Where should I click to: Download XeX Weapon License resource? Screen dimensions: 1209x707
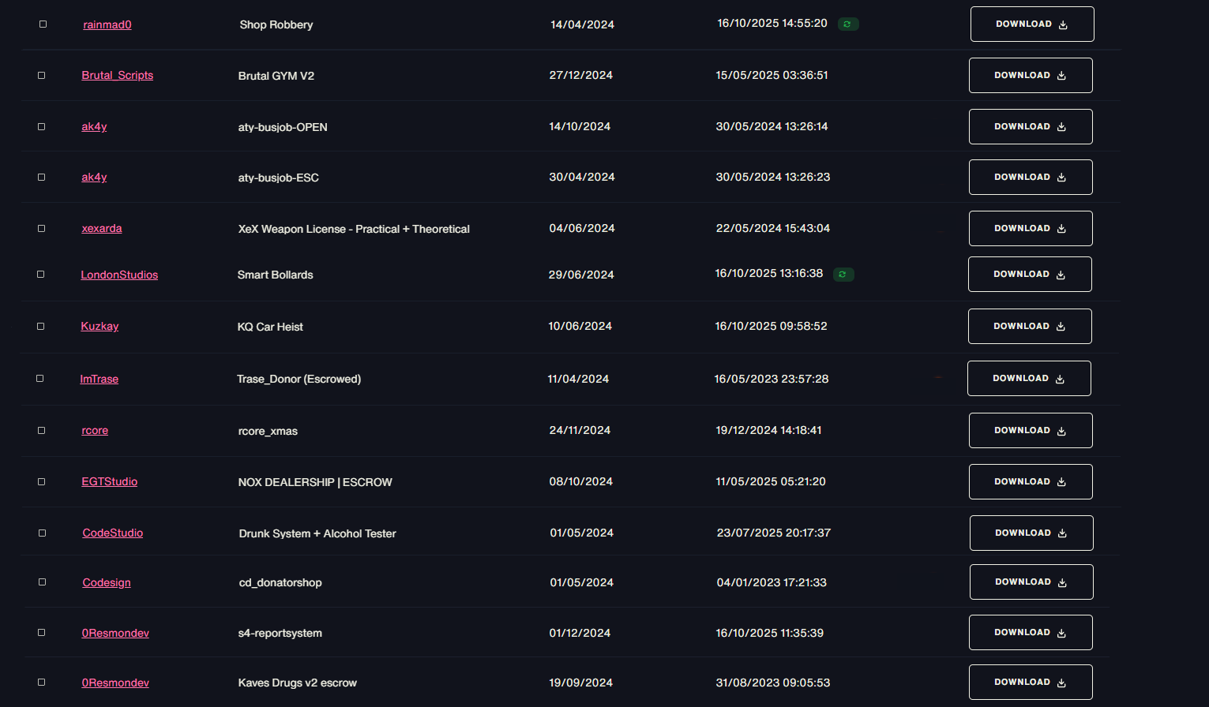pos(1031,229)
